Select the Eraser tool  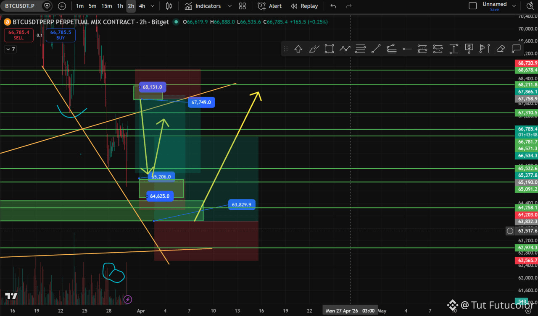tap(500, 49)
